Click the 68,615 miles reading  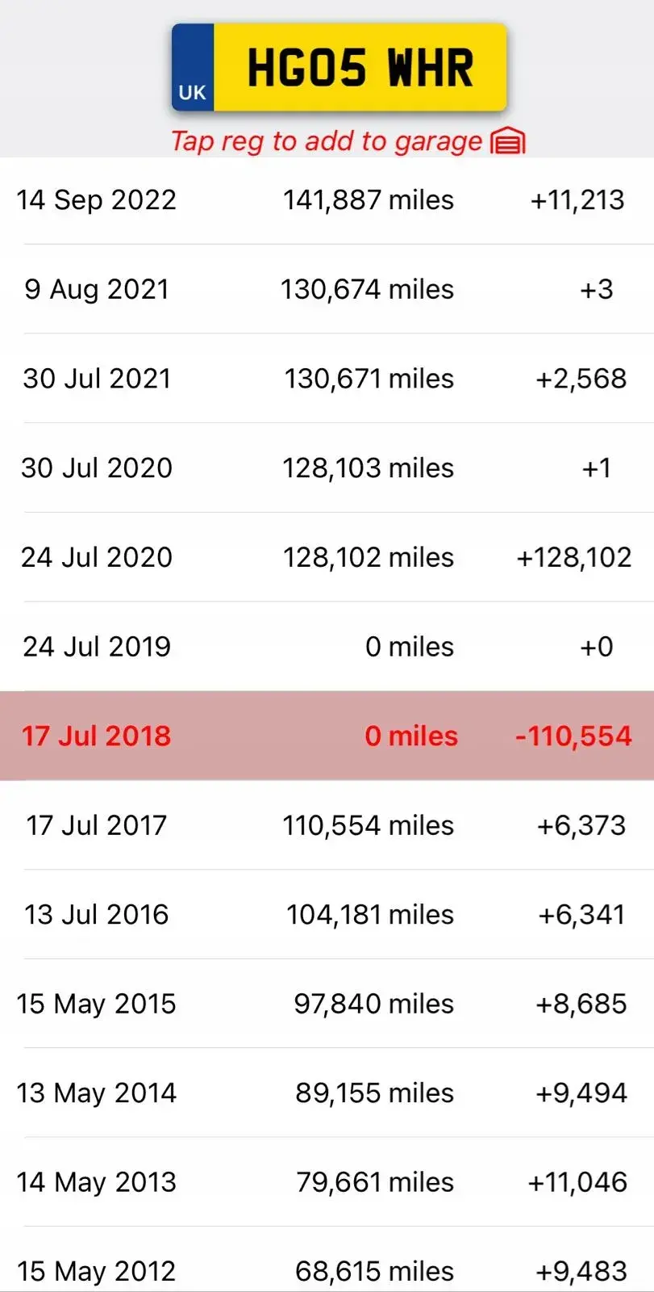374,1271
